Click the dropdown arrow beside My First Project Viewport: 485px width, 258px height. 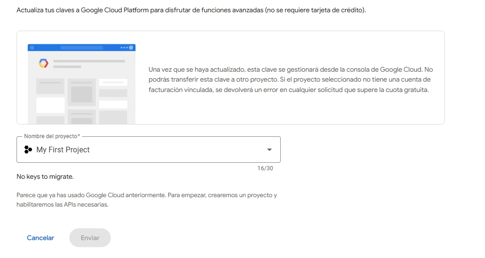click(269, 150)
